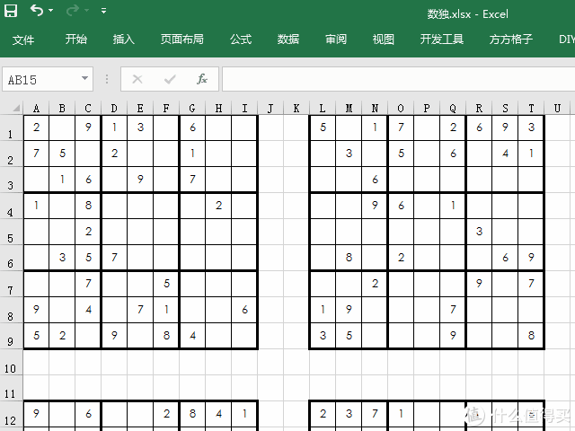Click cell Q8 containing 7
The height and width of the screenshot is (431, 575).
pyautogui.click(x=453, y=310)
